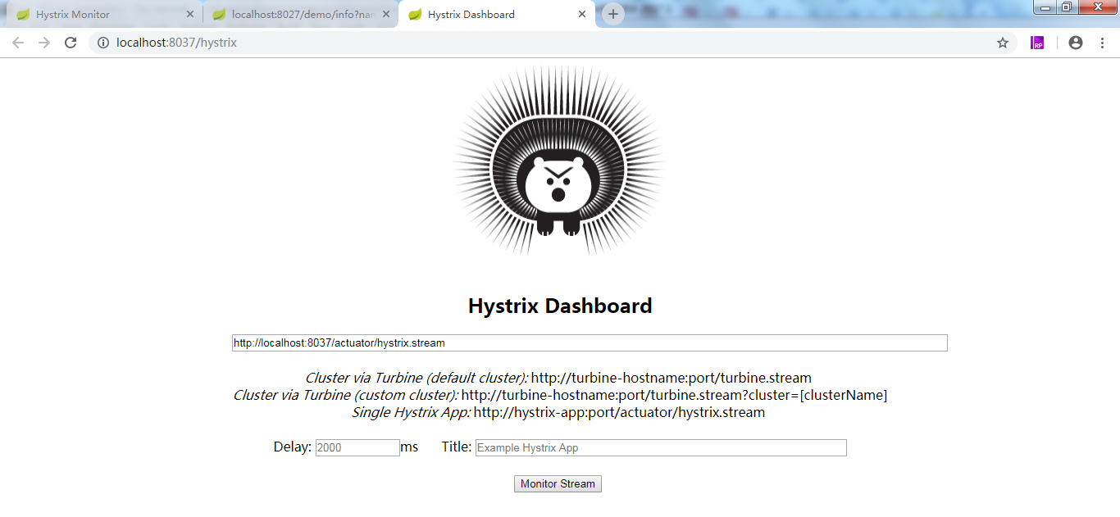Image resolution: width=1120 pixels, height=517 pixels.
Task: Close the browser window
Action: pos(1097,7)
